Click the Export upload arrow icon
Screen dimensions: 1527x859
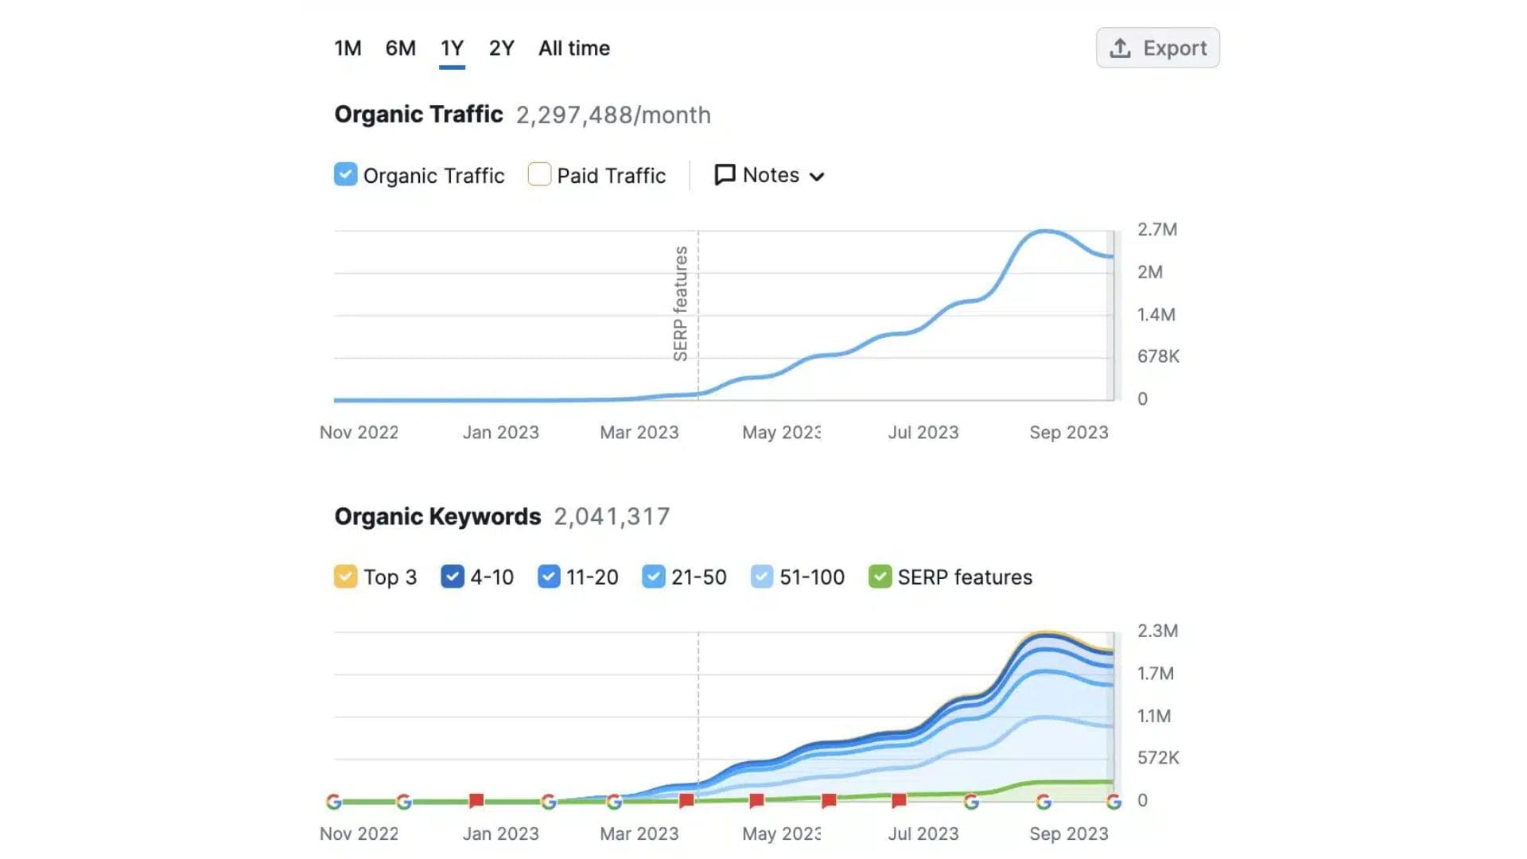1120,49
